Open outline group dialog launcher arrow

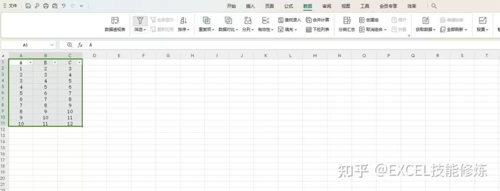(409, 35)
